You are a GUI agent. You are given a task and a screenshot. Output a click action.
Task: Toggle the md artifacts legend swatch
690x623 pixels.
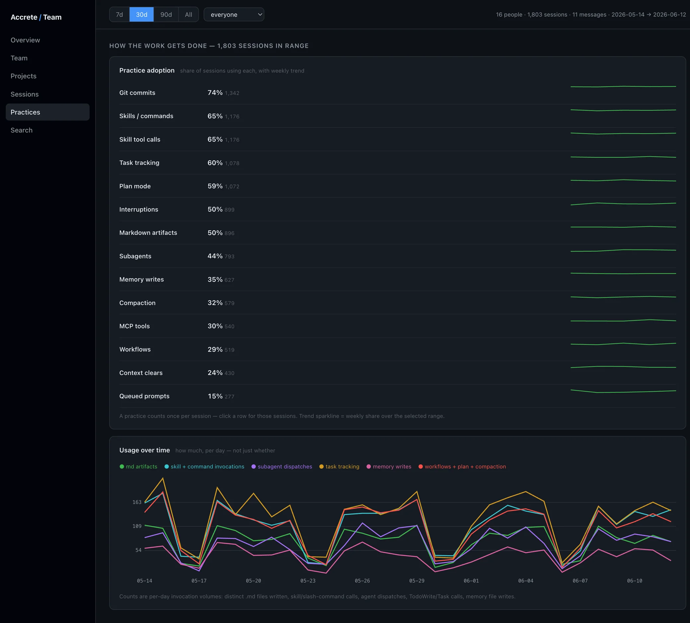point(122,466)
